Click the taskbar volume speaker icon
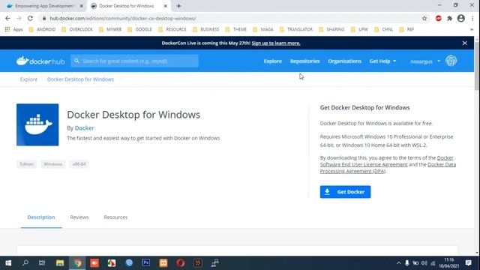This screenshot has width=480, height=270. (x=424, y=263)
